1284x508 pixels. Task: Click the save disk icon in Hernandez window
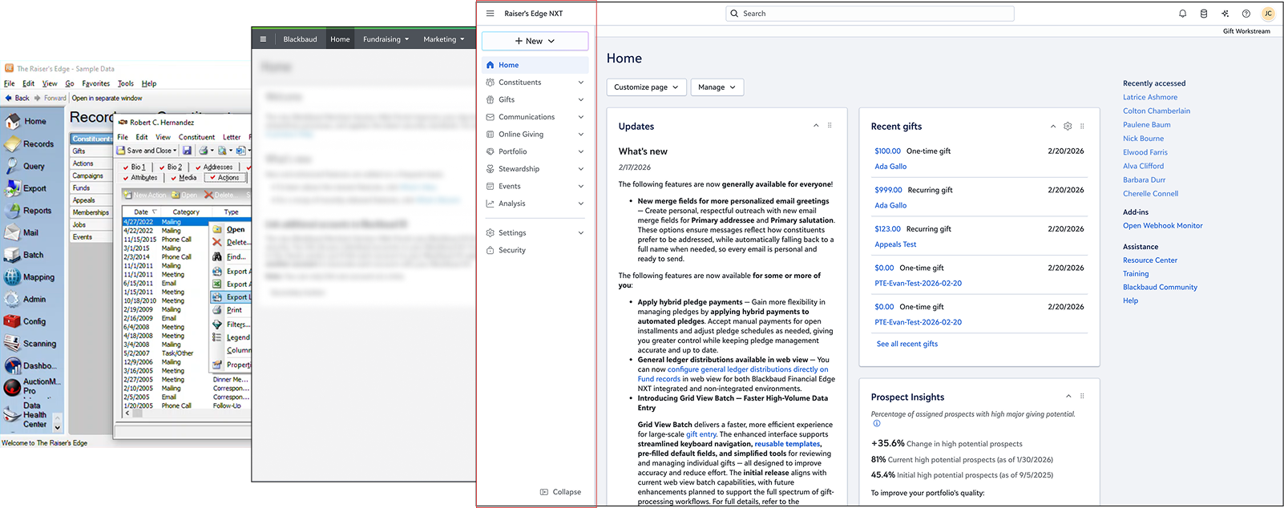pyautogui.click(x=187, y=150)
